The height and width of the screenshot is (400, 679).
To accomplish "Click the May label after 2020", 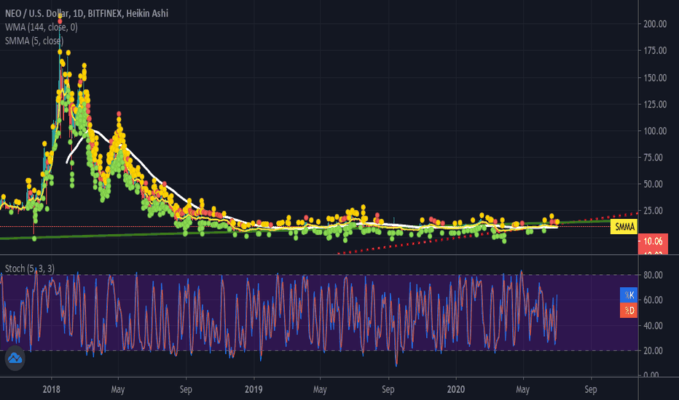I will [522, 389].
